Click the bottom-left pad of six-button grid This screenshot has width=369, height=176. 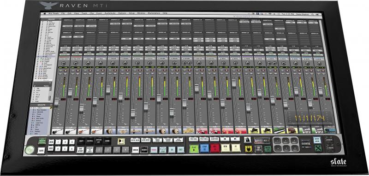point(278,148)
